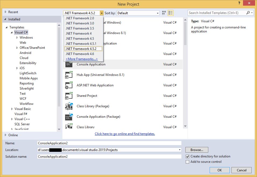Switch to small icons view
The width and height of the screenshot is (257, 177).
(x=164, y=13)
